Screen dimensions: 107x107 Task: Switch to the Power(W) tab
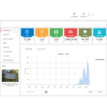(x=29, y=49)
